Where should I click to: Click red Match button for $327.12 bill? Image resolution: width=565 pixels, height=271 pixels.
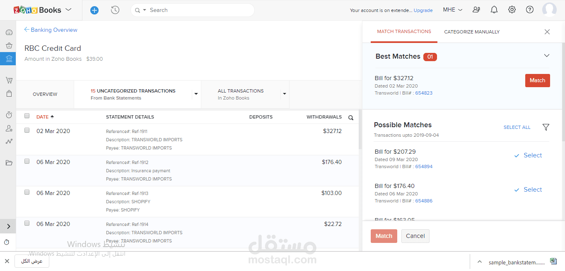537,81
